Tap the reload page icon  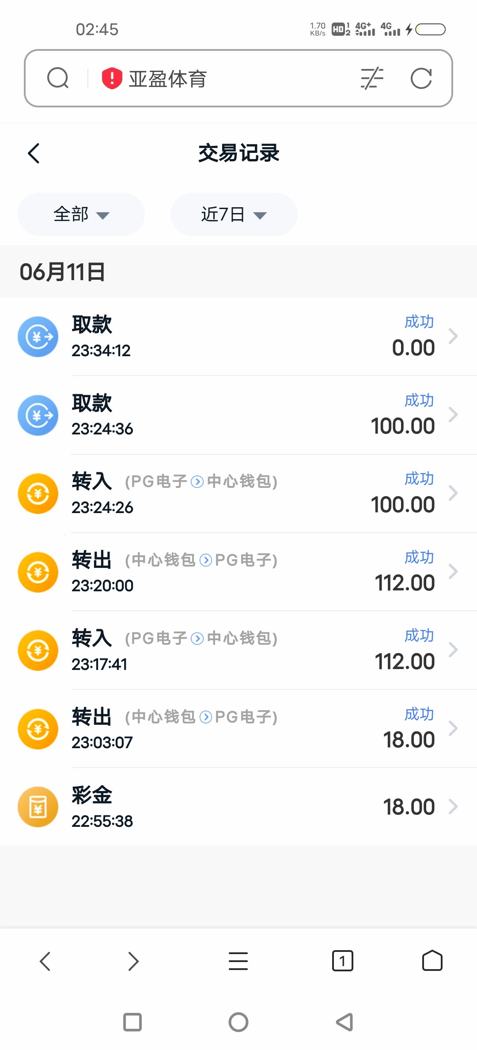[421, 78]
